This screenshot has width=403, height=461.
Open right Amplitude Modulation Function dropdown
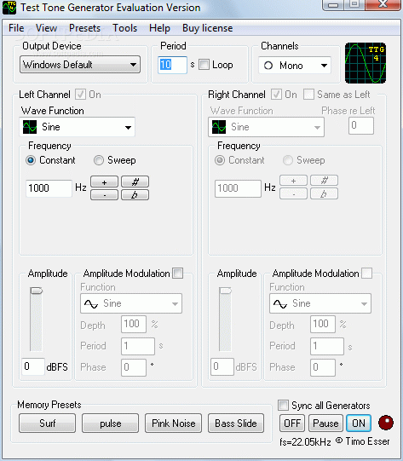(320, 303)
